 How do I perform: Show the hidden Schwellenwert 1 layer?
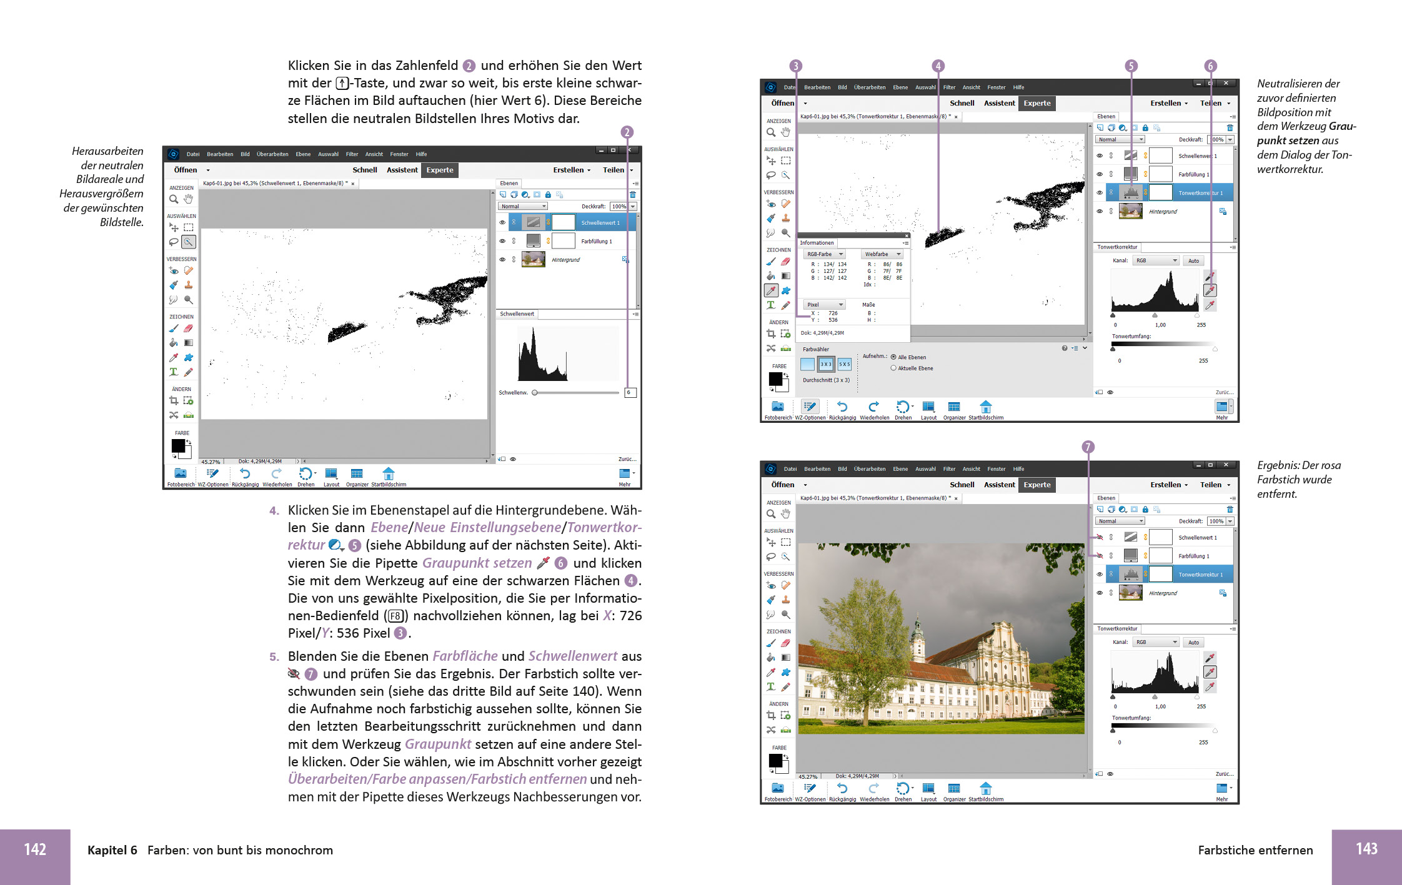pos(1100,537)
